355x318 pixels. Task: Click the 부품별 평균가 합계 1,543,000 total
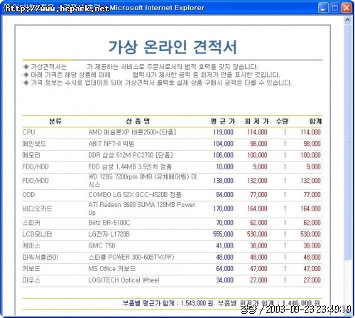point(168,303)
